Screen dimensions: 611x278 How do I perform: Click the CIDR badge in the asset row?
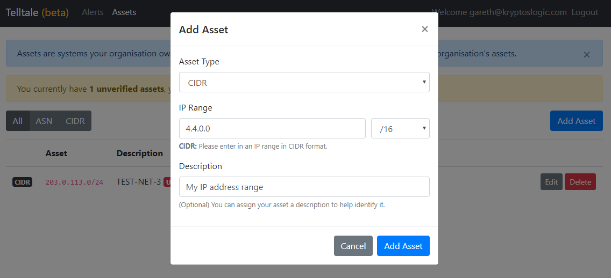click(22, 181)
